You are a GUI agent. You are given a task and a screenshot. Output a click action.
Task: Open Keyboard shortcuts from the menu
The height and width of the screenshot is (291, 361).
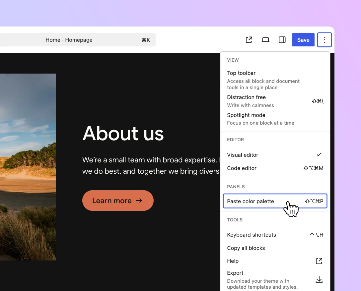click(275, 235)
